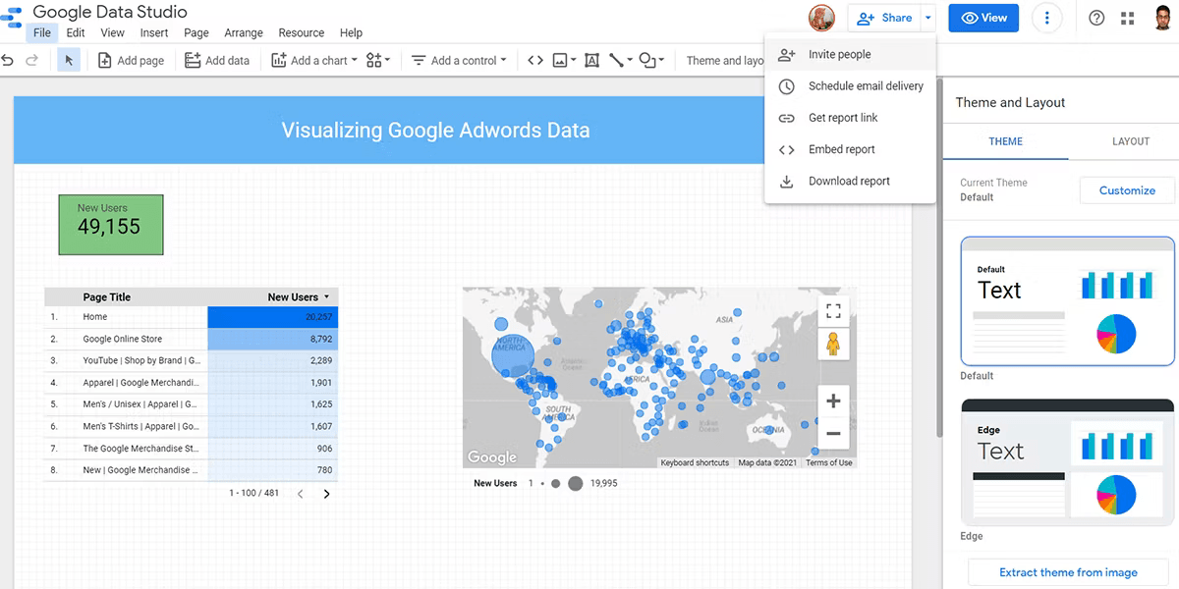Select the Text box tool
The height and width of the screenshot is (589, 1179).
coord(591,60)
